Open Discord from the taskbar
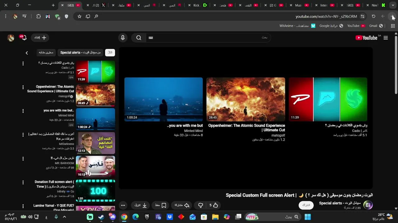The width and height of the screenshot is (398, 223). (113, 217)
